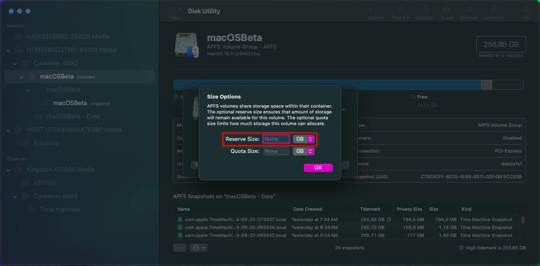540x266 pixels.
Task: Click volume group icon beside macOSBeta volumes
Action: [32, 76]
